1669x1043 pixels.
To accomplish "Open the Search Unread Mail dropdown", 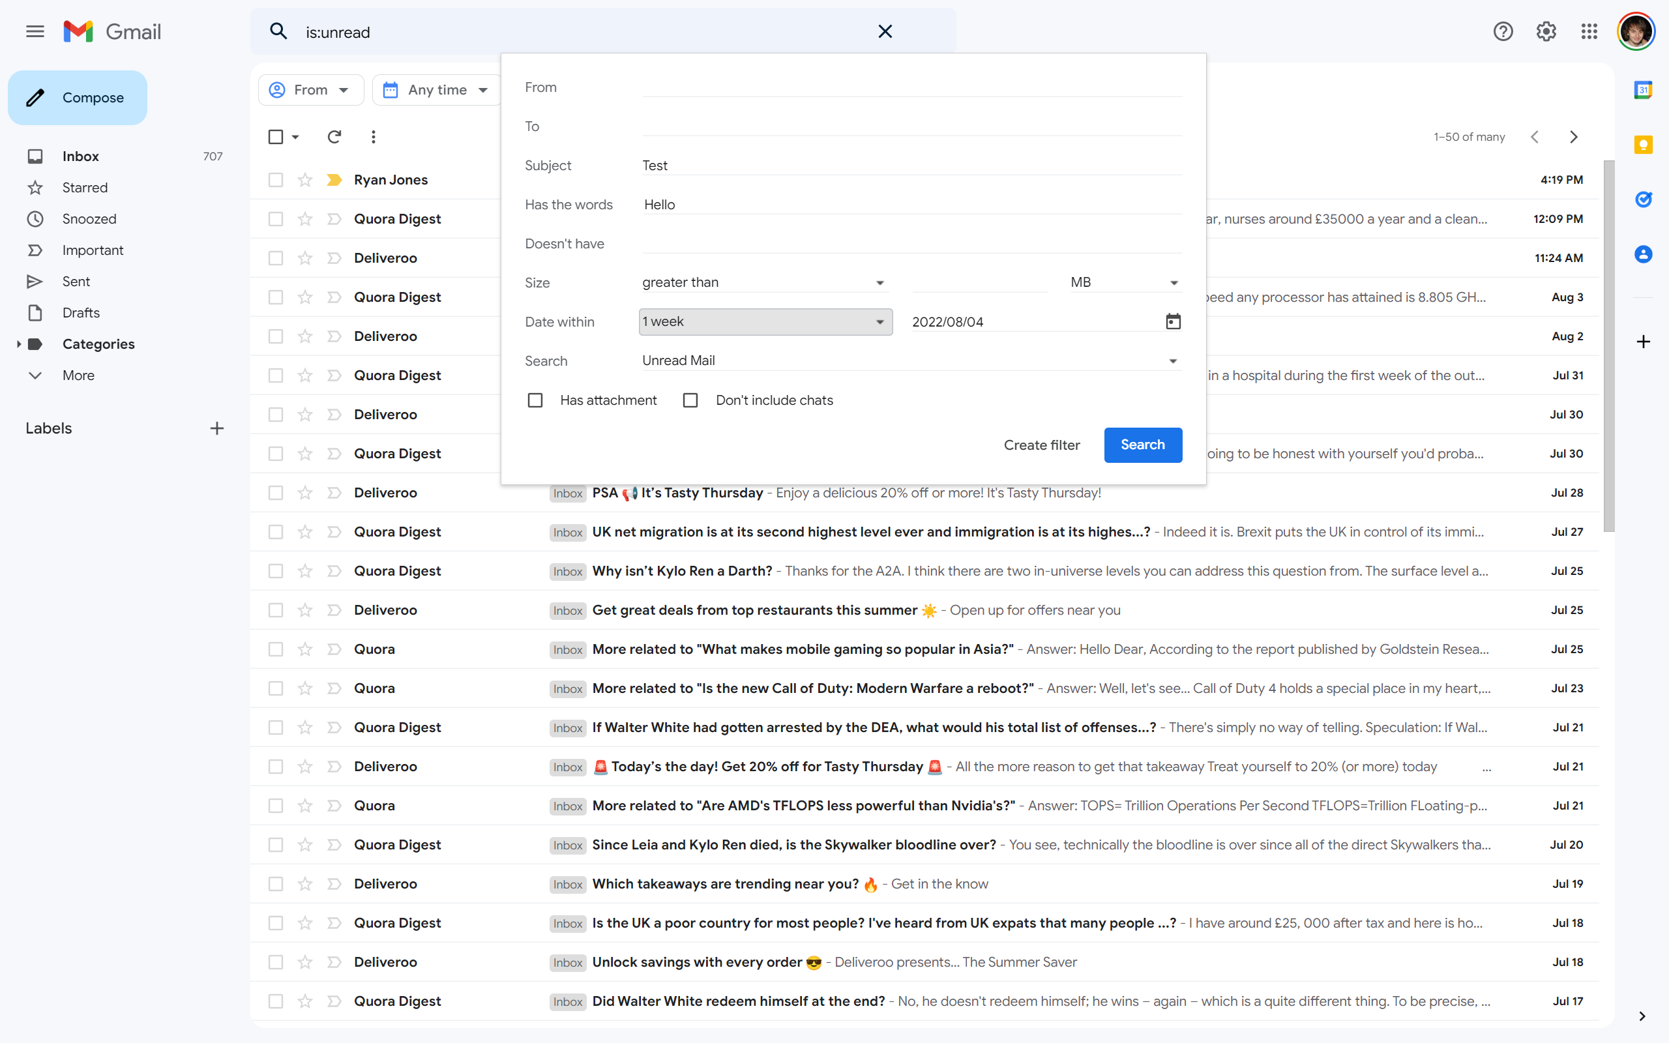I will (x=911, y=360).
